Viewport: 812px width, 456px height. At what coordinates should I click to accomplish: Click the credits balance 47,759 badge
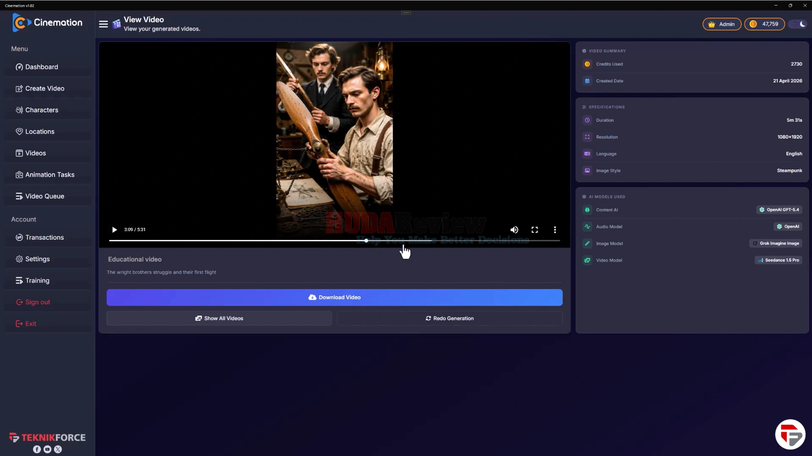(764, 24)
